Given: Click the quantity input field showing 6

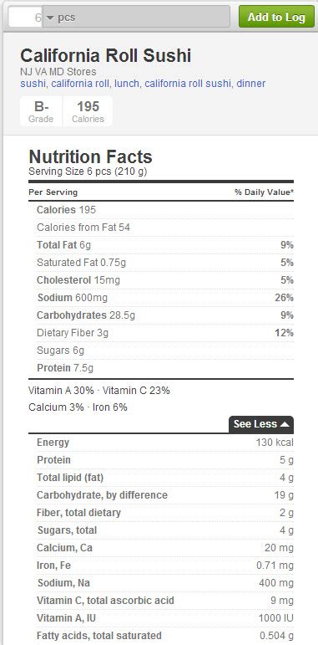Looking at the screenshot, I should (x=25, y=18).
